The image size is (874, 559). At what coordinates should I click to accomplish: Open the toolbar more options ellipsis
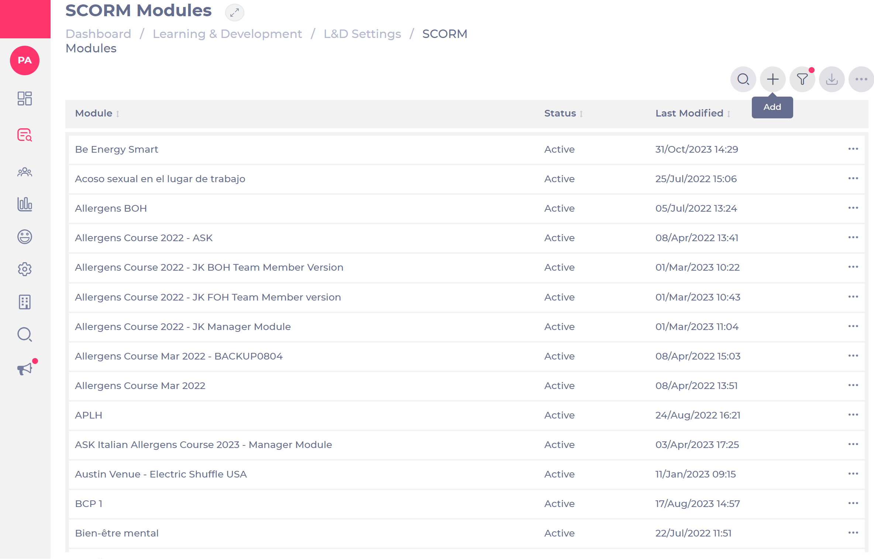click(x=861, y=79)
